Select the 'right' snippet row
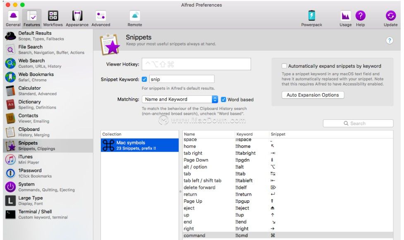This screenshot has width=404, height=240. pyautogui.click(x=288, y=229)
